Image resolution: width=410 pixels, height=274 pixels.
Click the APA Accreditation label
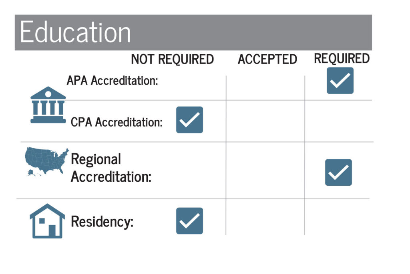[112, 80]
